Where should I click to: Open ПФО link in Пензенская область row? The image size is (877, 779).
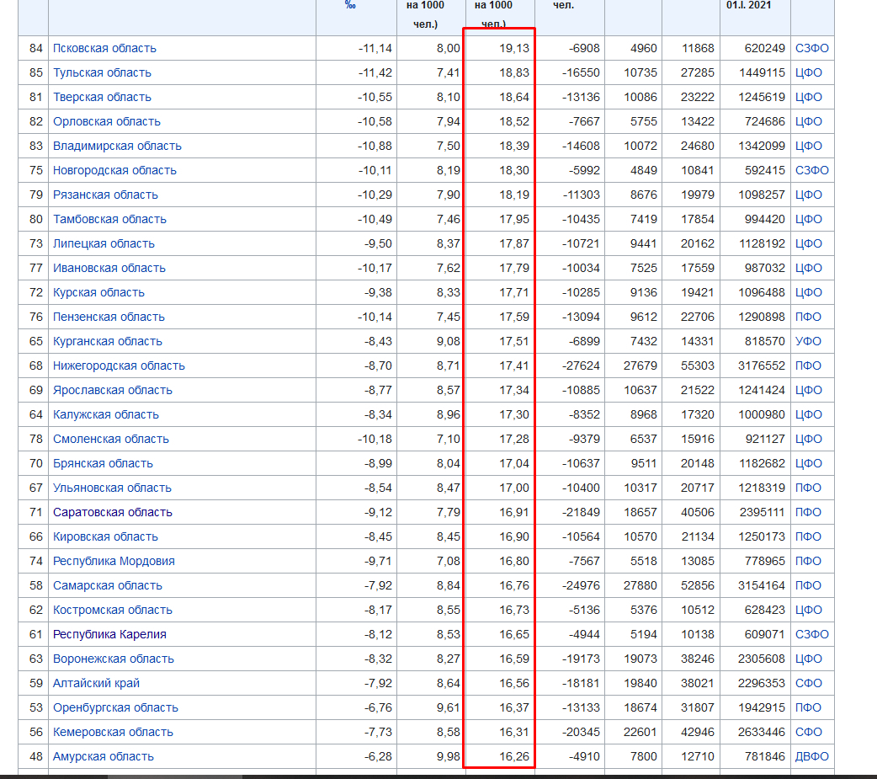[809, 317]
